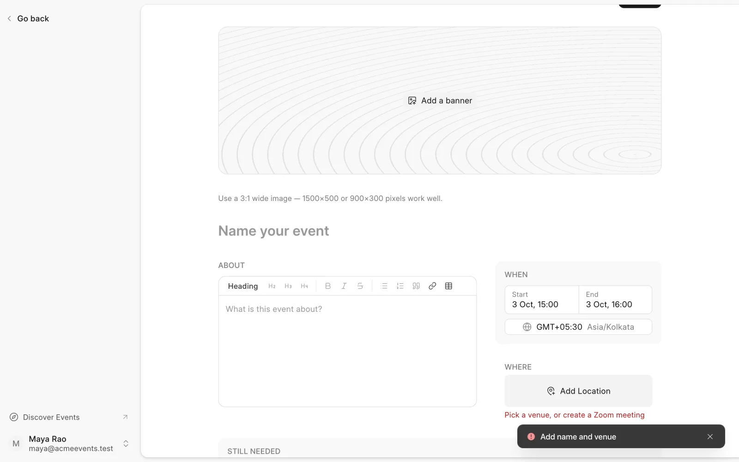This screenshot has width=739, height=462.
Task: Click the Go back chevron arrow
Action: pyautogui.click(x=9, y=18)
